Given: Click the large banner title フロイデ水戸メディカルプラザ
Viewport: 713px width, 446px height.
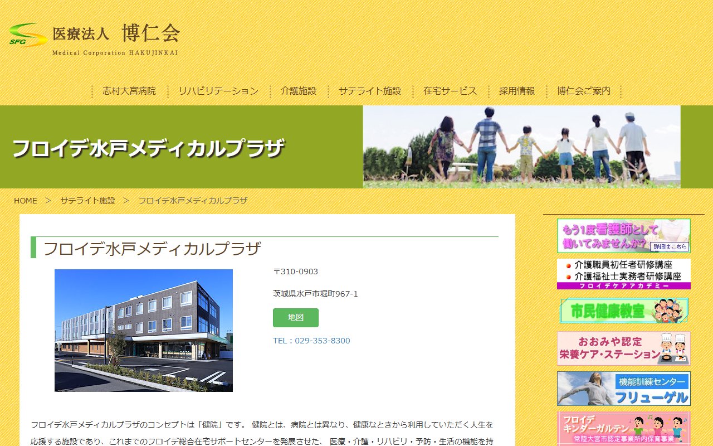Looking at the screenshot, I should (148, 148).
